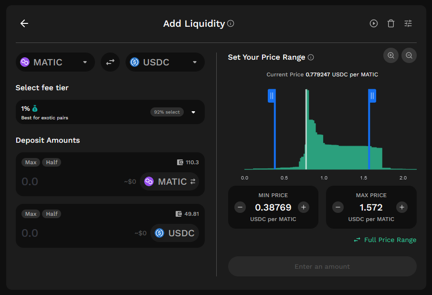432x295 pixels.
Task: Click Half for USDC deposit
Action: tap(52, 214)
